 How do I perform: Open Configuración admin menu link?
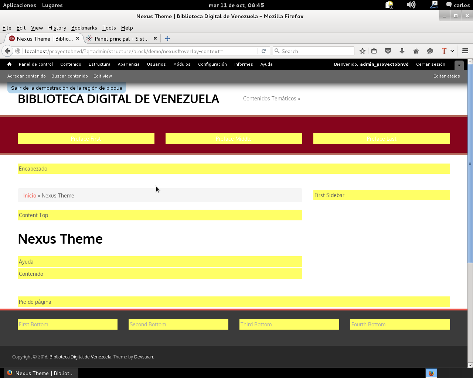tap(212, 64)
